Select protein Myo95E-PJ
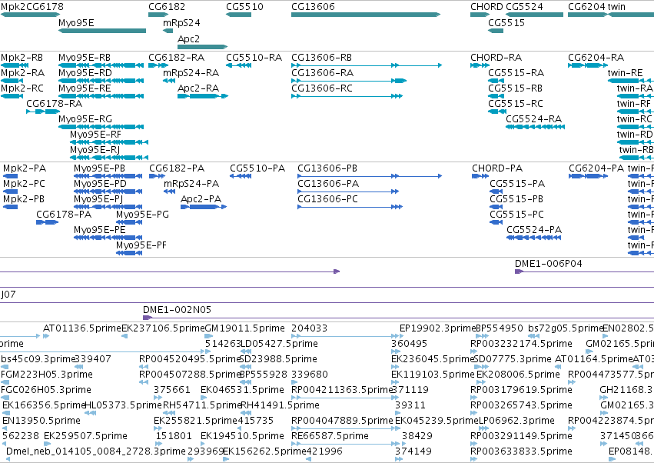This screenshot has width=654, height=463. click(108, 207)
